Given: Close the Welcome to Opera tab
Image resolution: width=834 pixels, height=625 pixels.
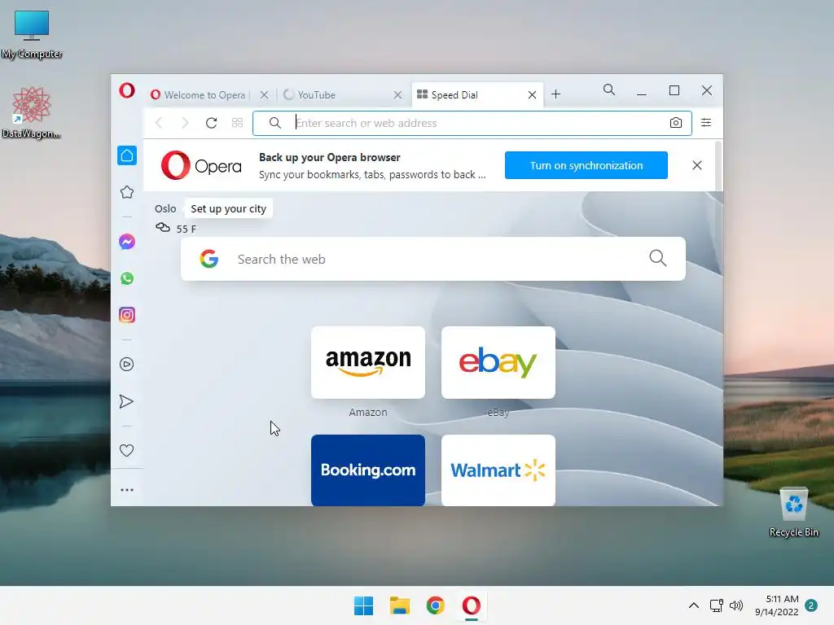Looking at the screenshot, I should [x=265, y=95].
